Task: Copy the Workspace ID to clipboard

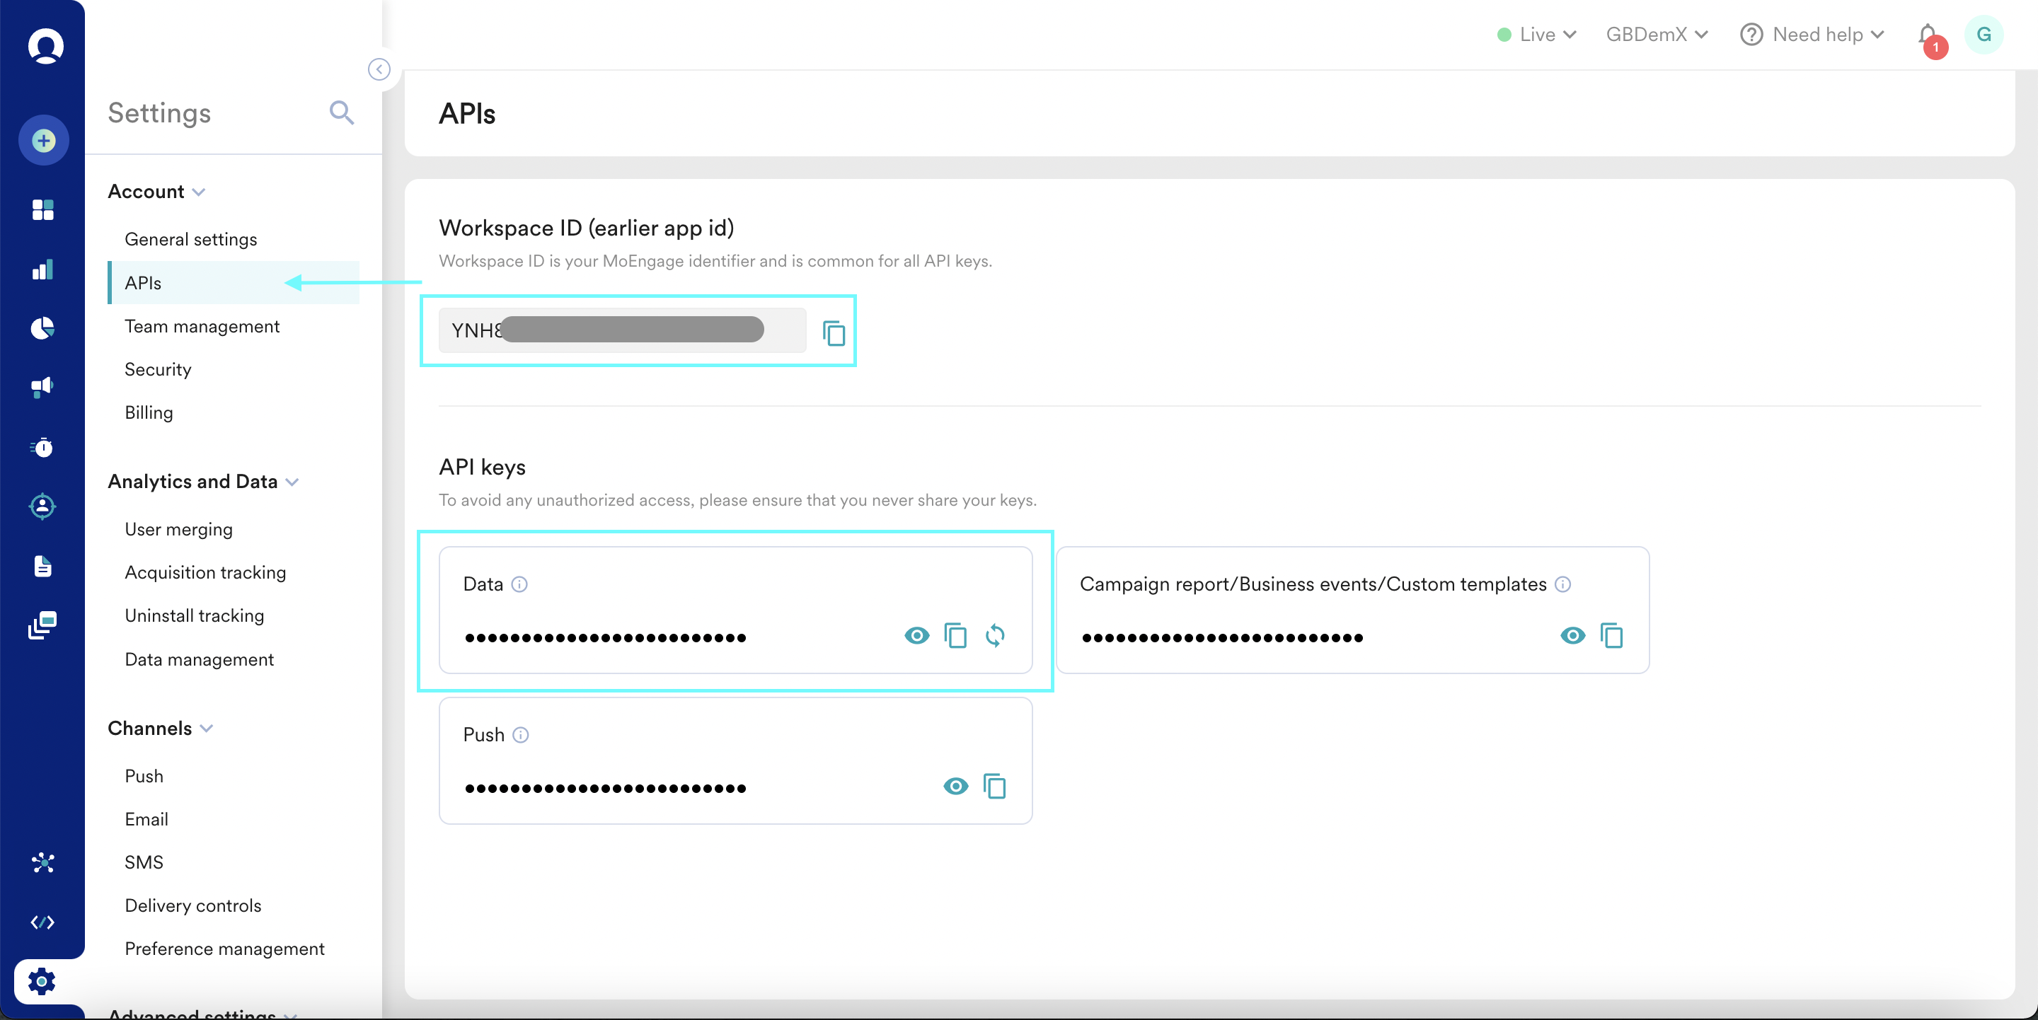Action: [x=833, y=332]
